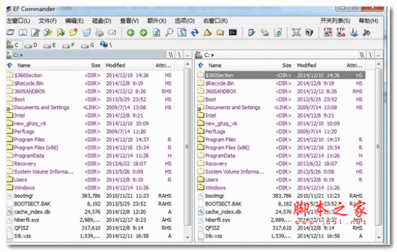This screenshot has width=397, height=252.
Task: Click the blue Synchronize arrows toolbar icon
Action: pos(195,32)
